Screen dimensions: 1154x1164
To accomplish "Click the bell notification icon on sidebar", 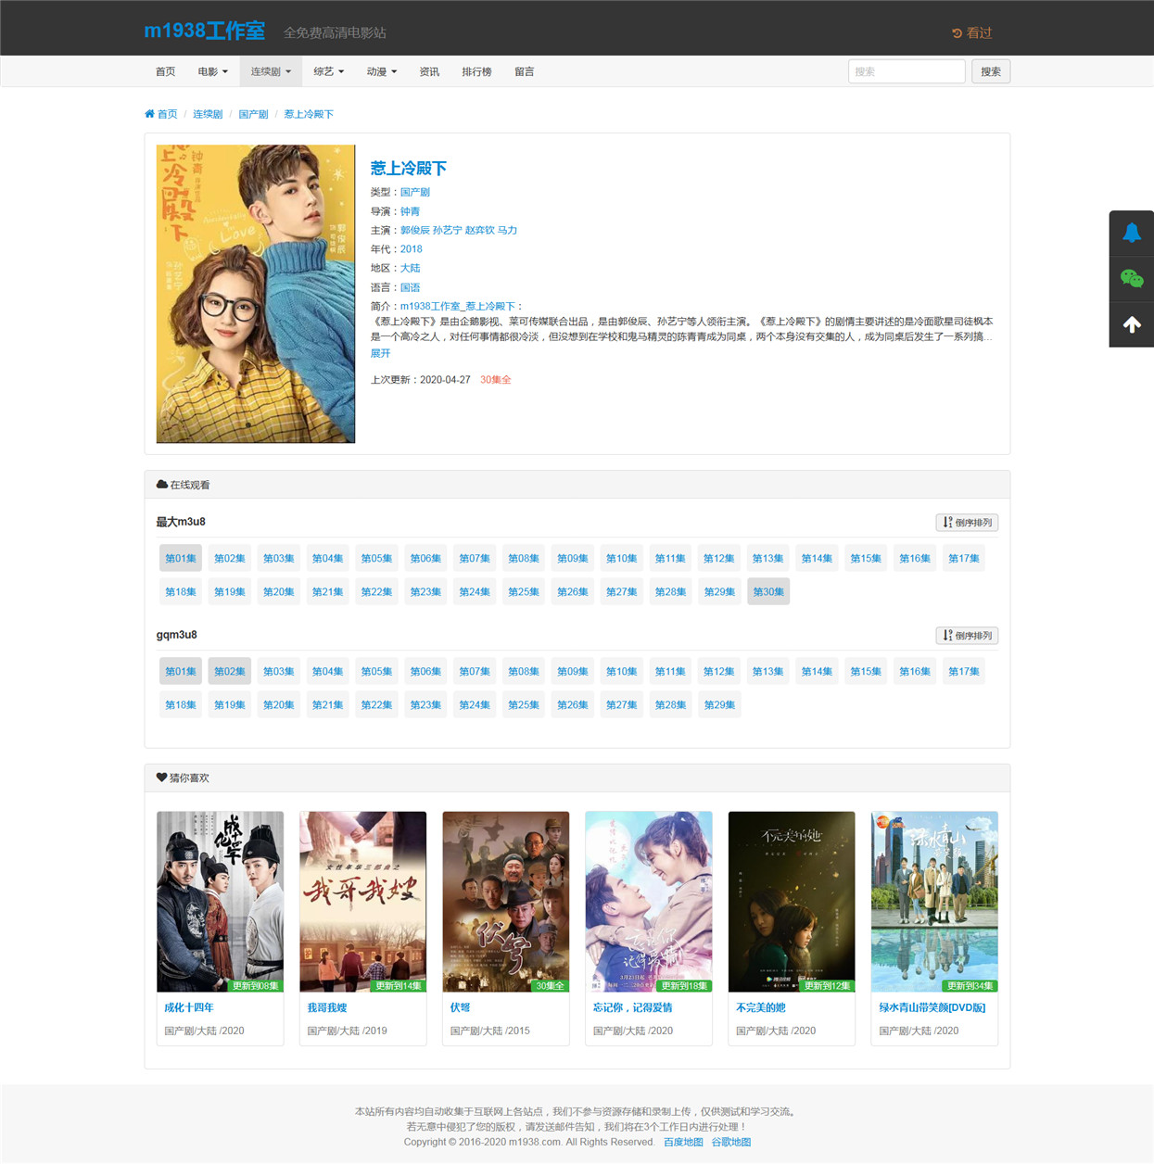I will point(1132,233).
